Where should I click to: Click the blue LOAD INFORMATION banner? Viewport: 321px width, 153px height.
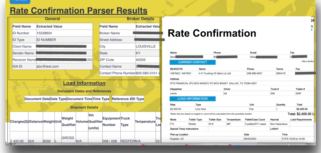click(x=192, y=99)
